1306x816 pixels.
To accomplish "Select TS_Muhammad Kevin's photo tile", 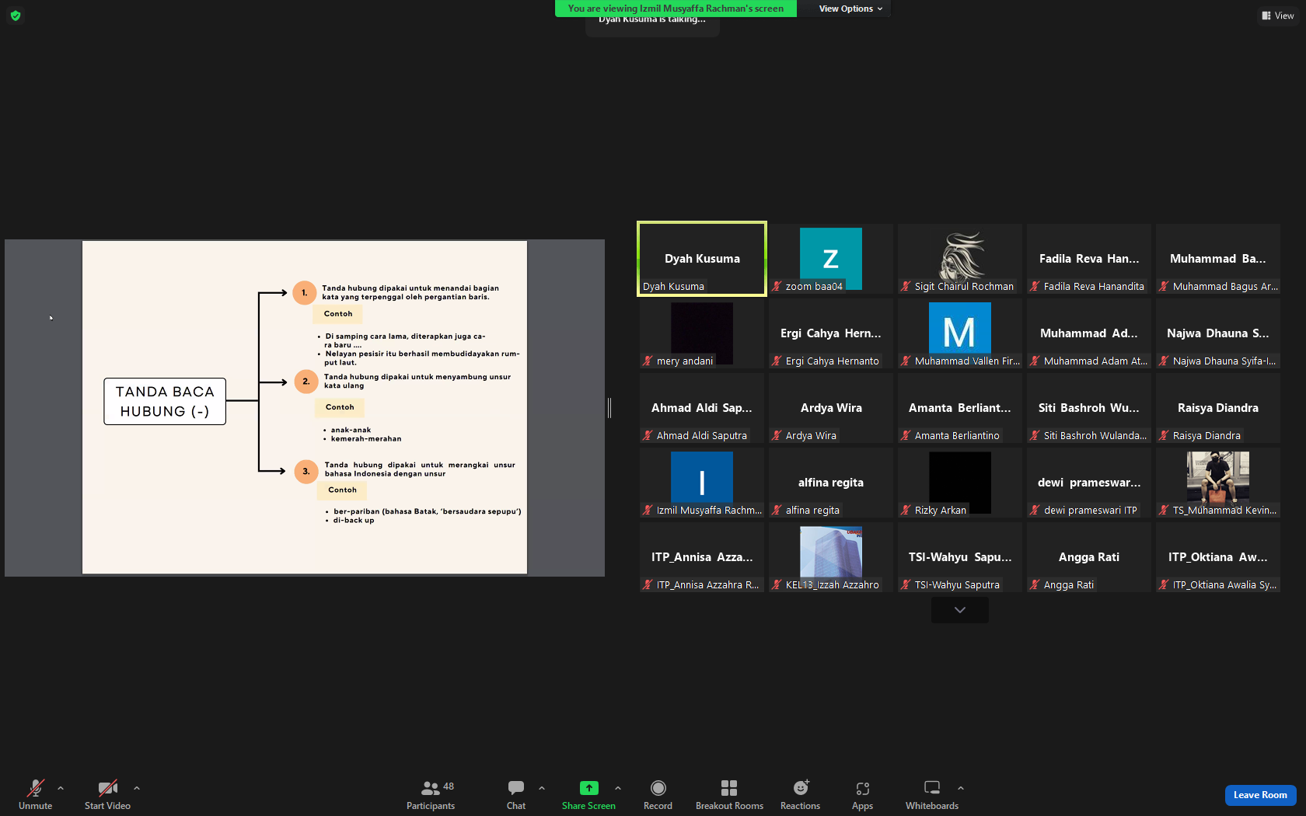I will pos(1218,483).
